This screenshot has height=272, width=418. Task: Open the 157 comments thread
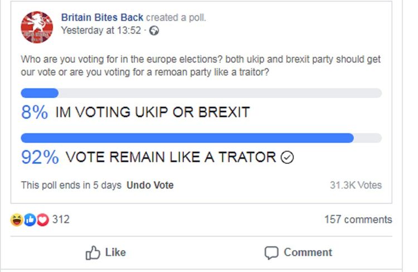[358, 220]
